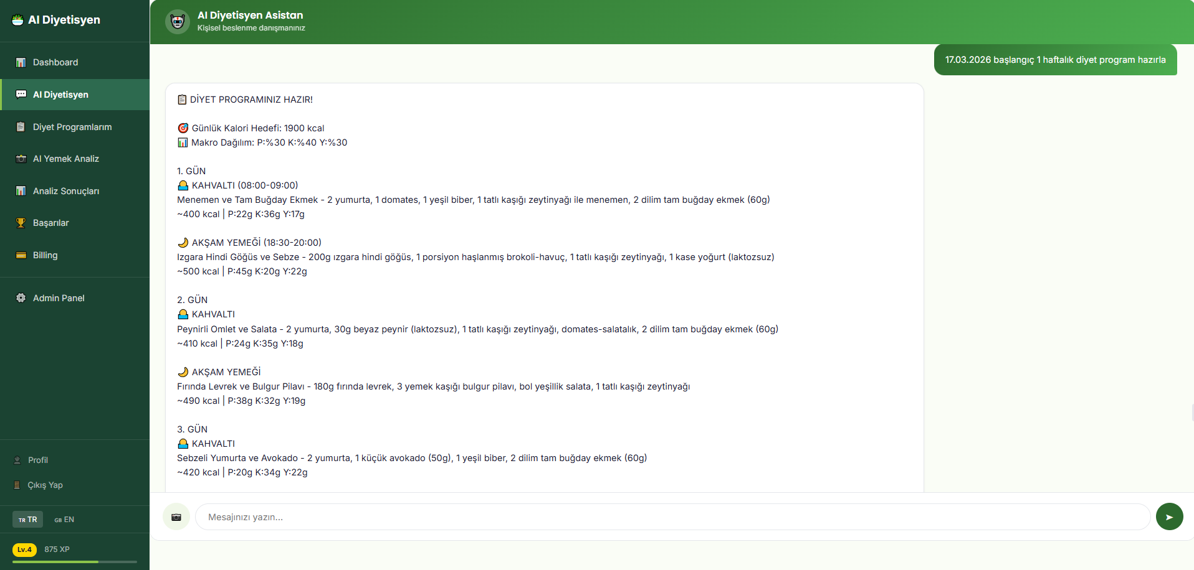Send the message with the arrow button
The height and width of the screenshot is (570, 1194).
(1169, 517)
